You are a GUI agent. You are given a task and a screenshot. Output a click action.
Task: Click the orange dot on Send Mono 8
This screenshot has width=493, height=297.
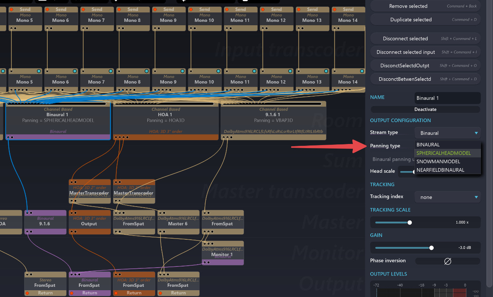tap(119, 9)
